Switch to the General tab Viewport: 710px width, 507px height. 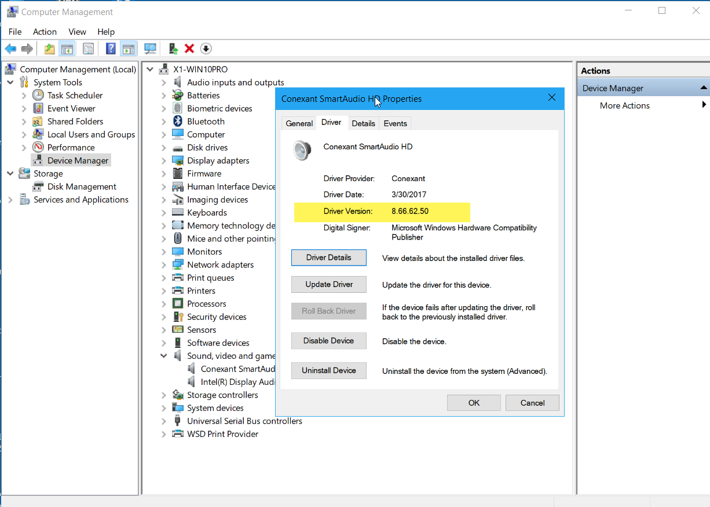point(299,123)
